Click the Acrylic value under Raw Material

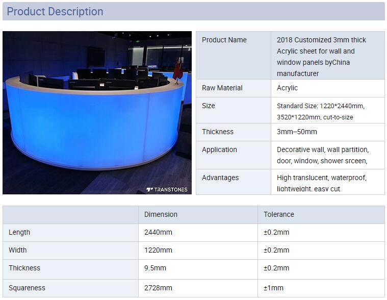[287, 88]
